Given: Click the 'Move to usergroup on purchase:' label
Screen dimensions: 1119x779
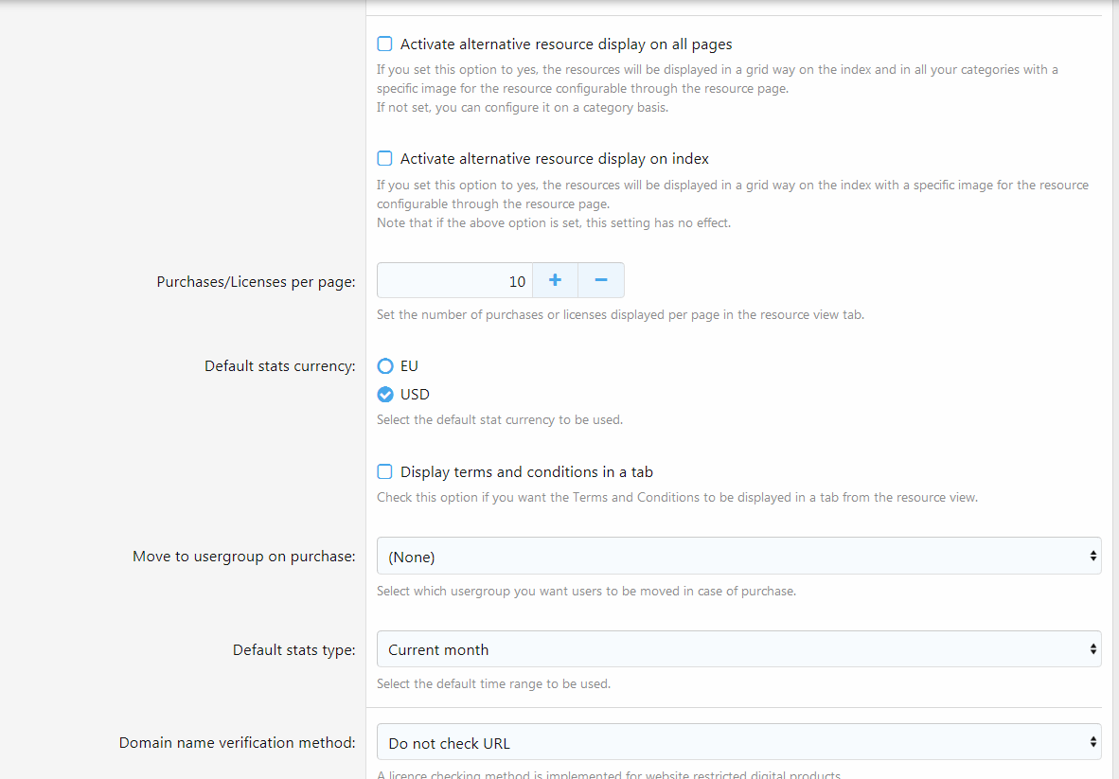Looking at the screenshot, I should [243, 557].
